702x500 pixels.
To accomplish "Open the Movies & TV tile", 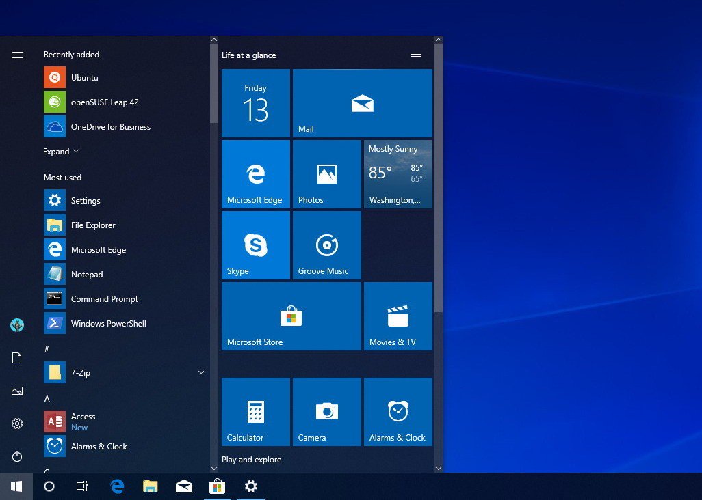I will (398, 316).
